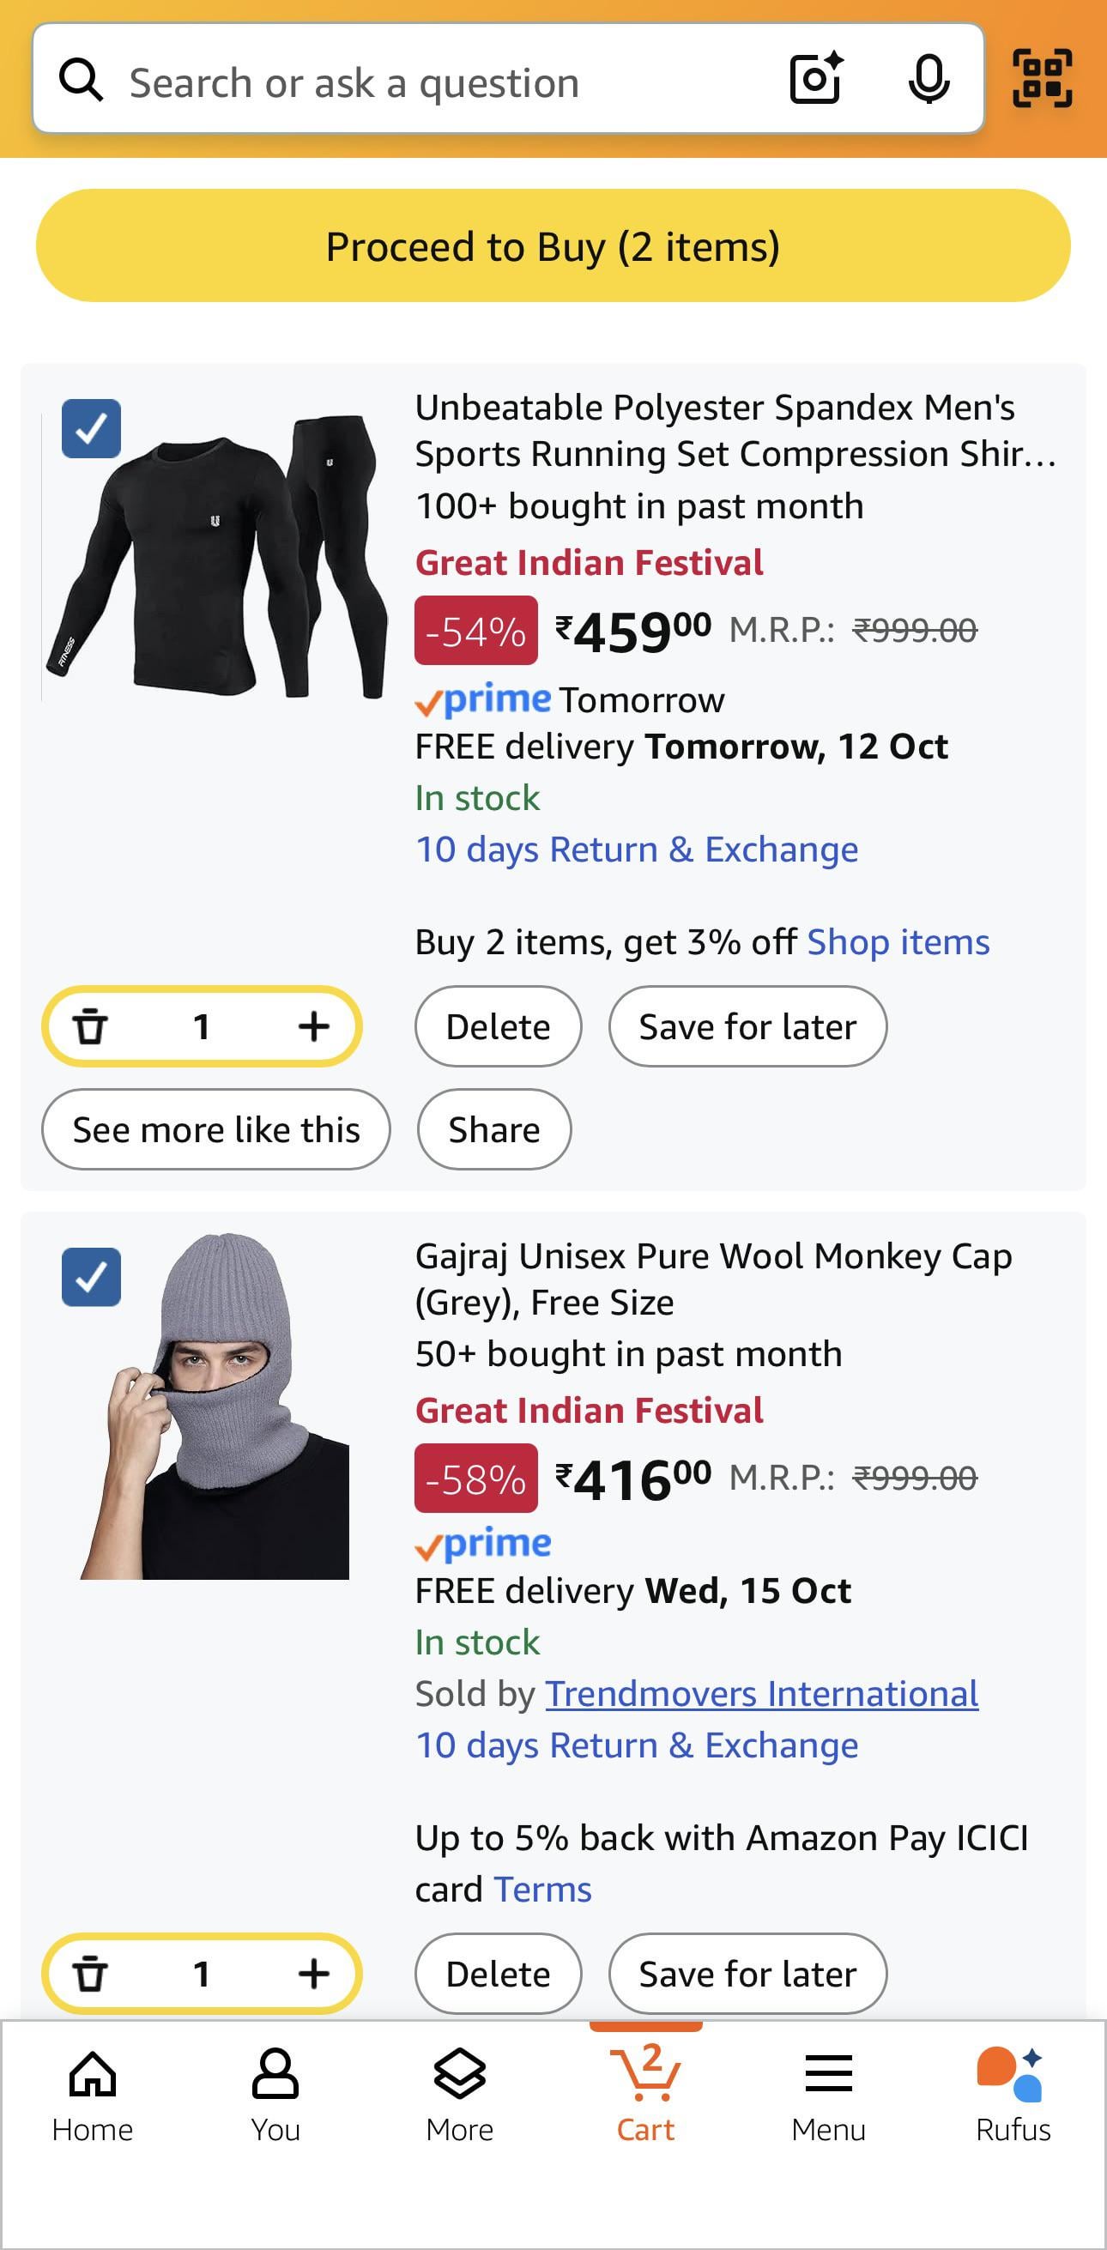Screen dimensions: 1107x2250
Task: Tap the camera lens search icon
Action: [816, 80]
